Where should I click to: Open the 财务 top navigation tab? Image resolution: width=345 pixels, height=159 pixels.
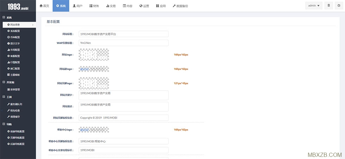pos(94,6)
